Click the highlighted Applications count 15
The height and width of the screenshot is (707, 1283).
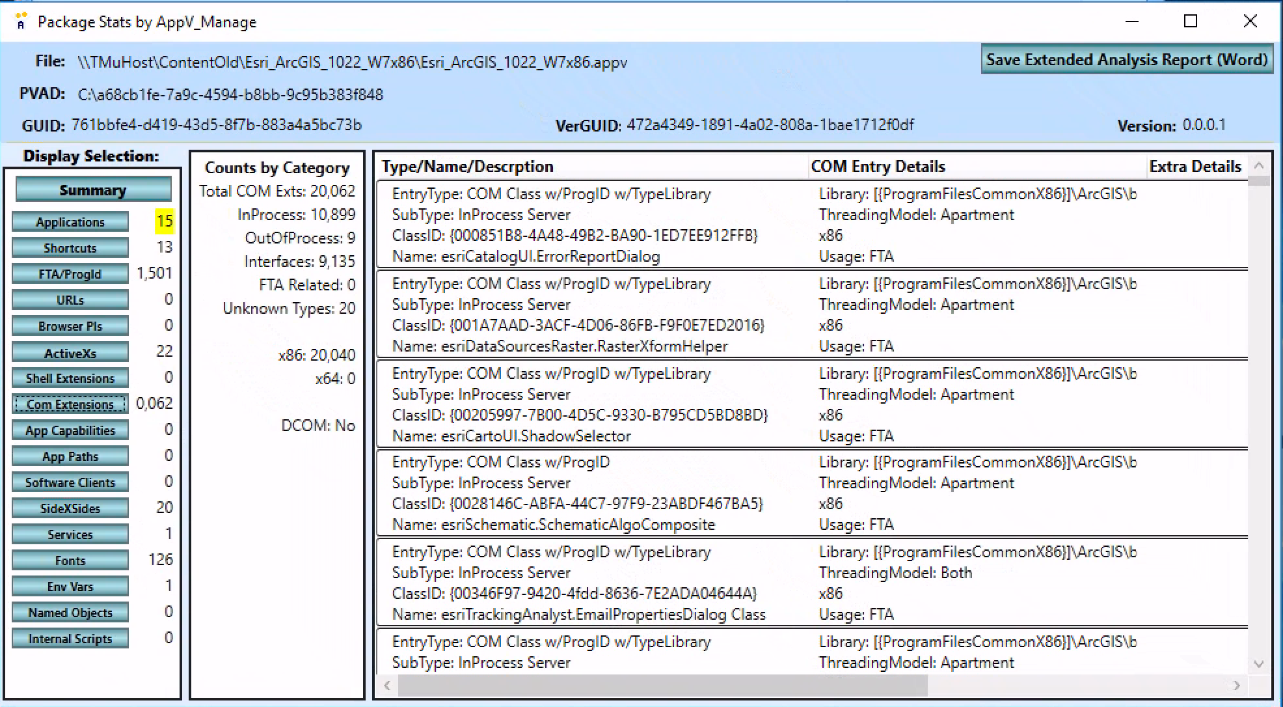[x=165, y=221]
